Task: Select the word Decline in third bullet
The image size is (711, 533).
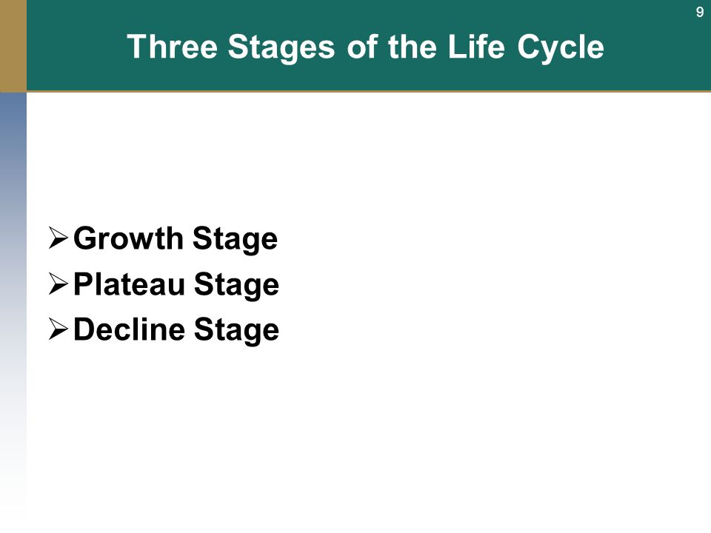Action: pos(129,329)
